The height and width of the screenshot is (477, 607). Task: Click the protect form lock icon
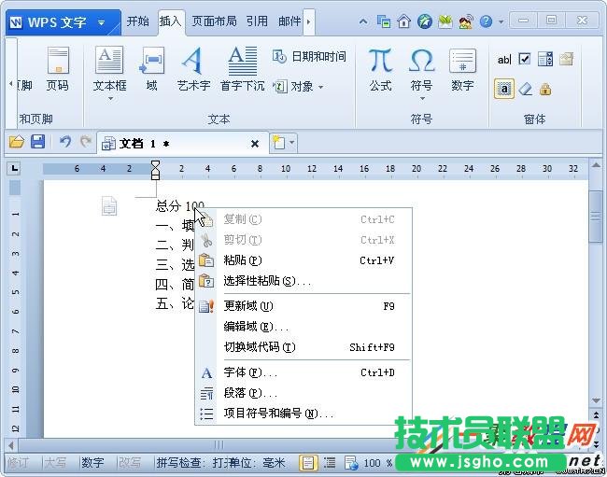pyautogui.click(x=545, y=89)
